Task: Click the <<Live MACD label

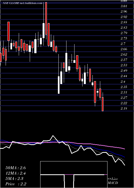Action: [113, 181]
